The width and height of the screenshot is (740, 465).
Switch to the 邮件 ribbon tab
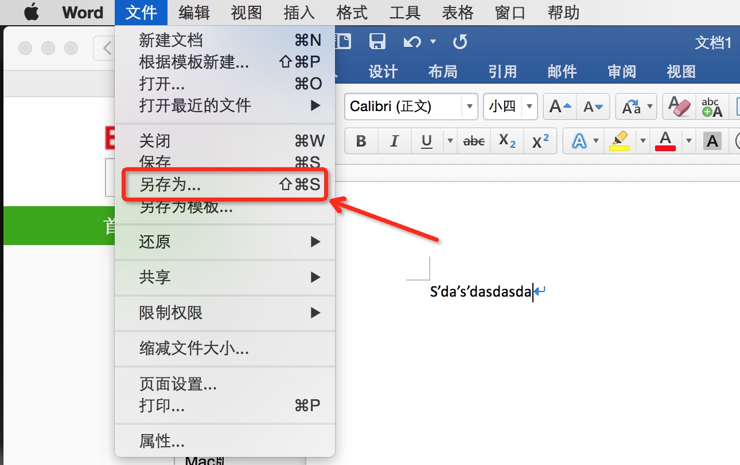pos(562,72)
